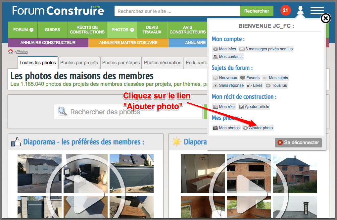The height and width of the screenshot is (220, 337).
Task: Open 3 messages privés non lus
Action: (x=266, y=49)
